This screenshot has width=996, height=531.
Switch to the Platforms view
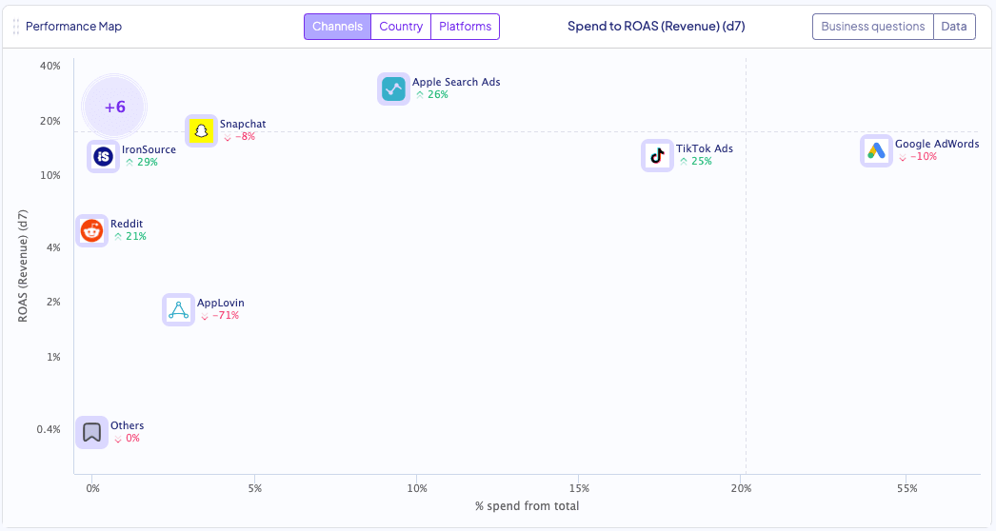point(465,27)
